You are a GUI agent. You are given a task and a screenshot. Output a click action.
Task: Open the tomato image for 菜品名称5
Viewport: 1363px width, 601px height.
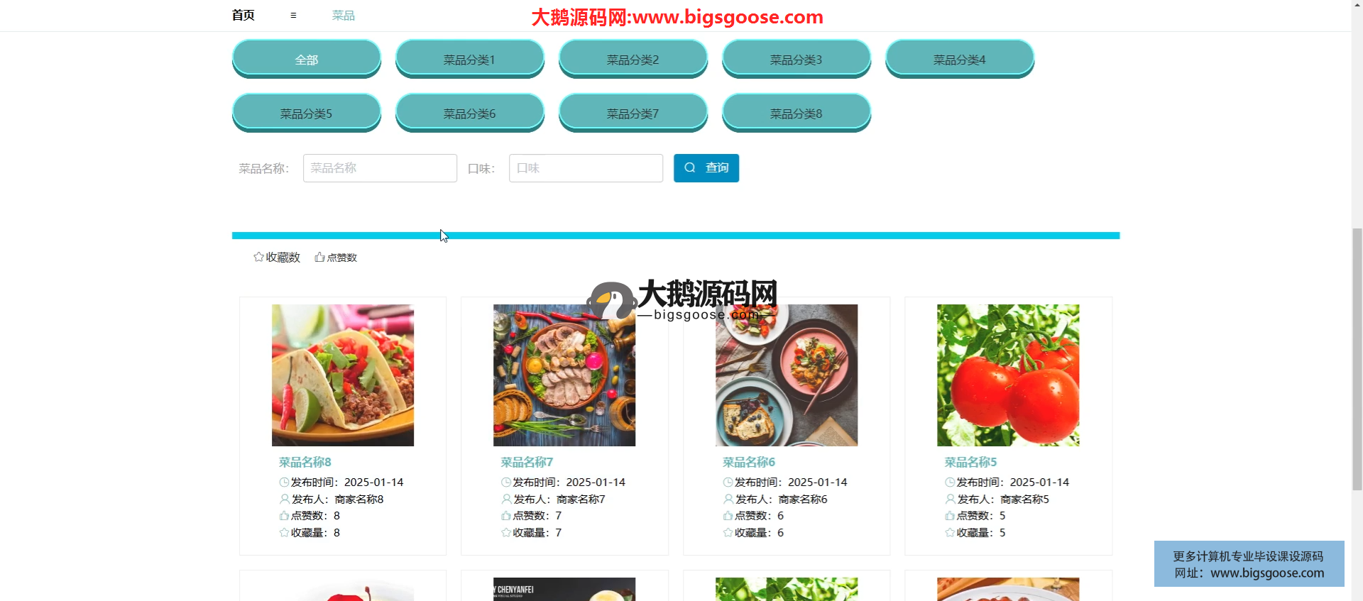pyautogui.click(x=1008, y=375)
